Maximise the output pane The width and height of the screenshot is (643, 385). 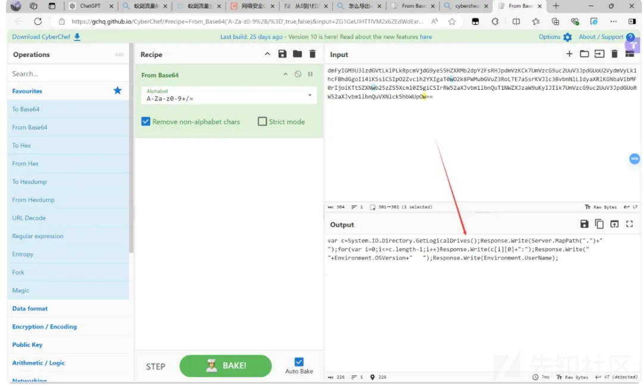pos(629,224)
